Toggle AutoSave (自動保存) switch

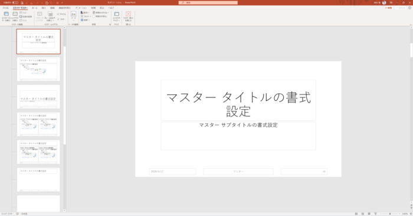[x=15, y=2]
